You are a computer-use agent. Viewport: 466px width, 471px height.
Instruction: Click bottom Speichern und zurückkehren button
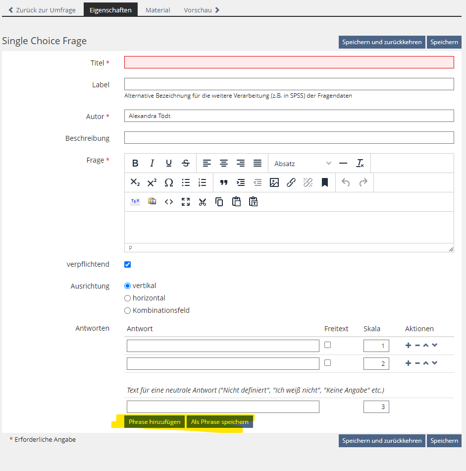point(382,441)
